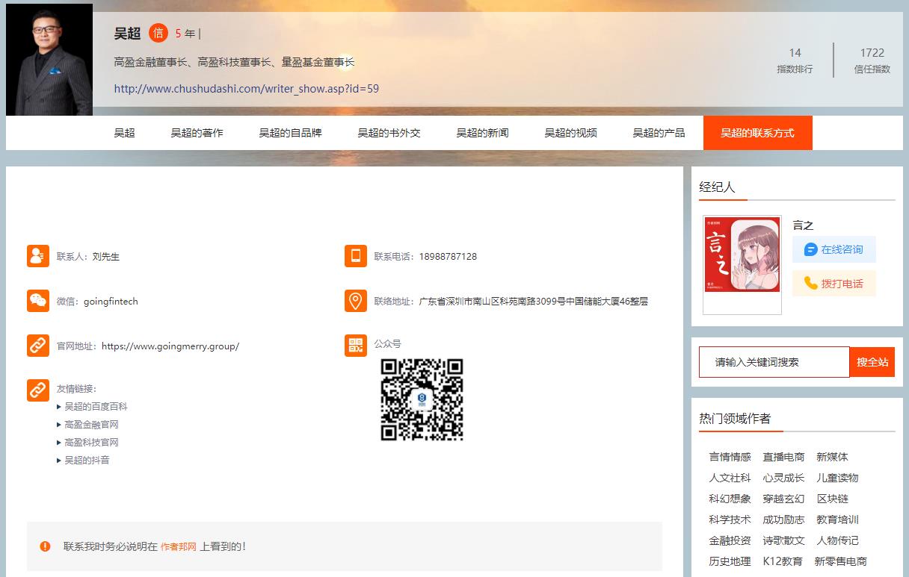Click the orange 信 trust badge
Image resolution: width=909 pixels, height=577 pixels.
coord(158,33)
